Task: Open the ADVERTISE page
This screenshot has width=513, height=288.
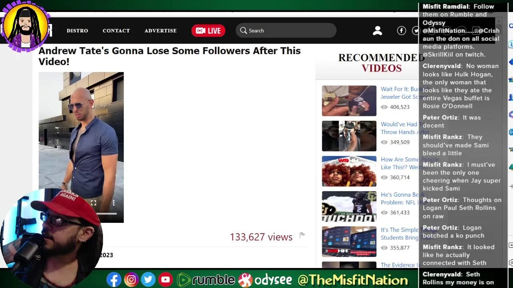Action: pyautogui.click(x=160, y=31)
